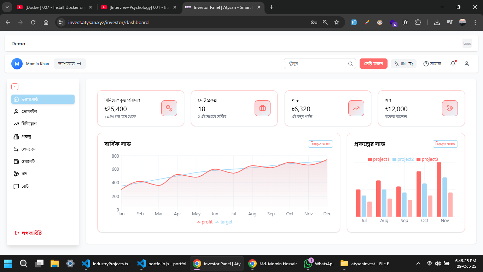The height and width of the screenshot is (272, 483).
Task: Open the user account icon at top right
Action: tap(467, 63)
